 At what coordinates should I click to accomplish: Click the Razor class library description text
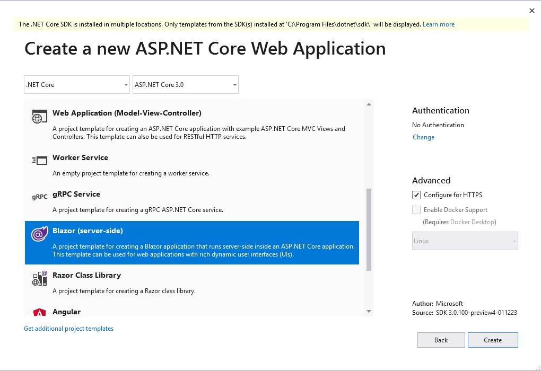point(124,291)
